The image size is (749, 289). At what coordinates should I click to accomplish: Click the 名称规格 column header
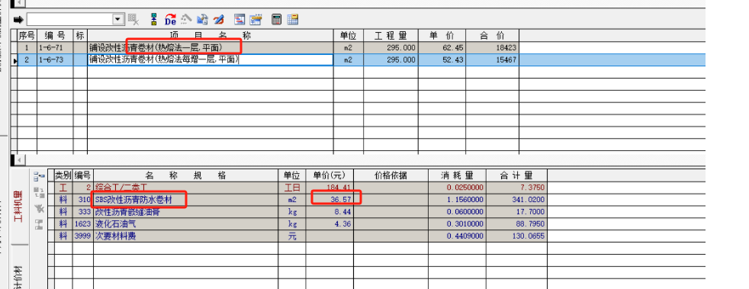[x=186, y=175]
